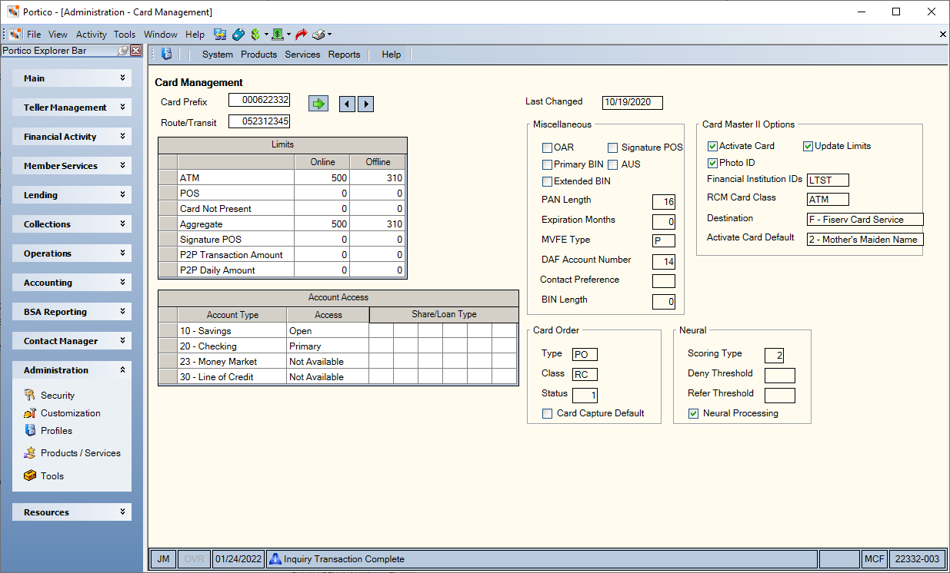This screenshot has height=573, width=950.
Task: Click the computer transfer toolbar icon
Action: 220,34
